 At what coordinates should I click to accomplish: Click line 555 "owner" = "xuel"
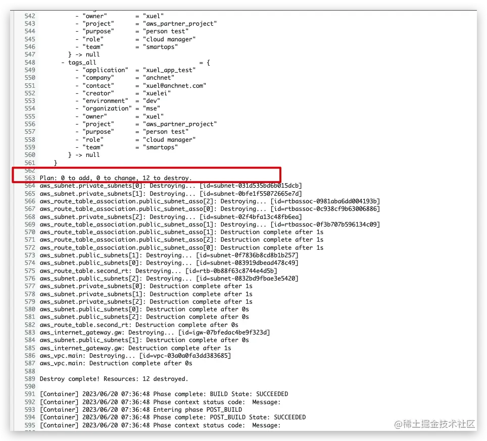[120, 117]
